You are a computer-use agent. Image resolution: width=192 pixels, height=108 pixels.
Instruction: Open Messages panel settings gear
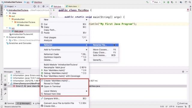[183, 72]
